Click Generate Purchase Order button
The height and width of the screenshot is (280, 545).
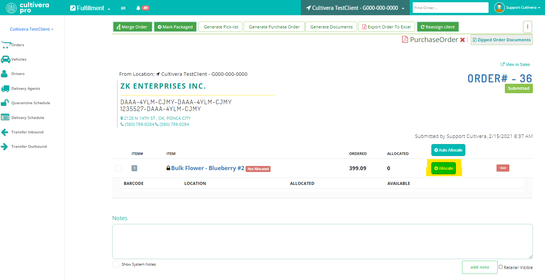point(274,27)
